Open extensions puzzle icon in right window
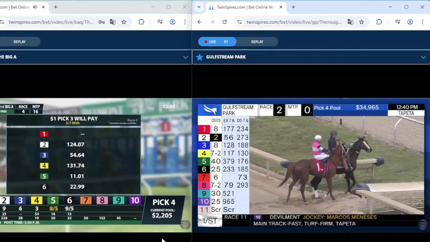The width and height of the screenshot is (430, 242). [x=379, y=22]
